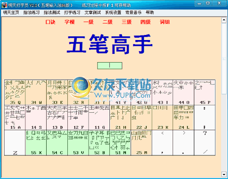Open the 指法测试 menu
228x179 pixels.
52,12
